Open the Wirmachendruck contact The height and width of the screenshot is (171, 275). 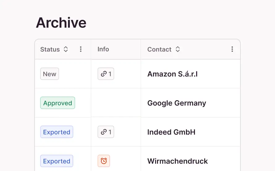(x=177, y=161)
